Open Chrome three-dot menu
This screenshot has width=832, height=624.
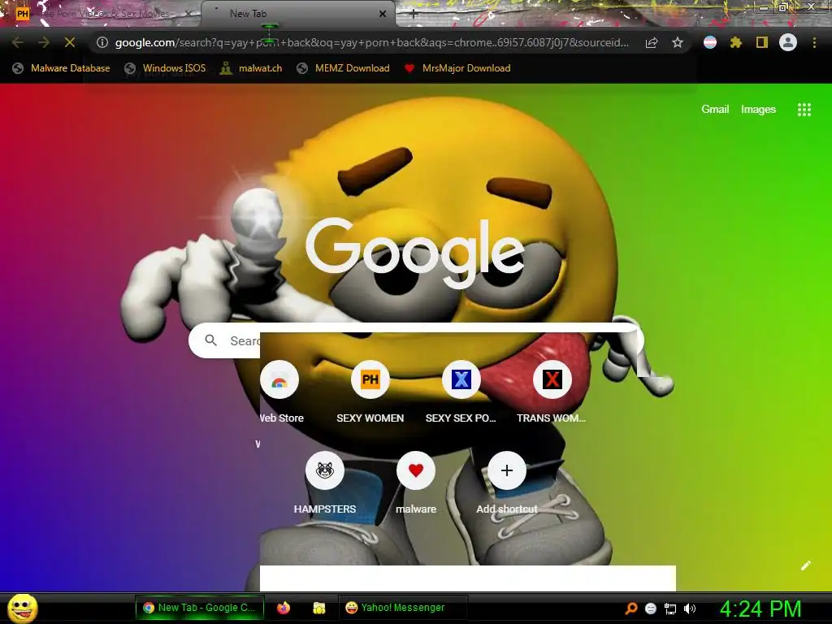814,42
